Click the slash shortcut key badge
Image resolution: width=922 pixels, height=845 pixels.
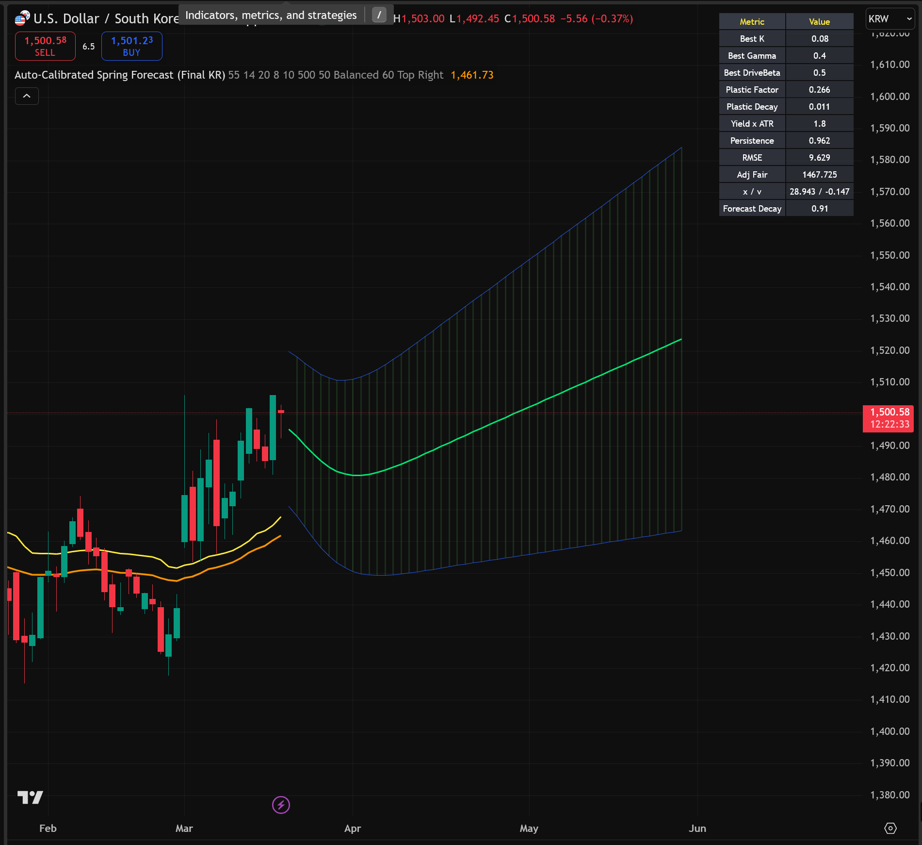tap(379, 15)
